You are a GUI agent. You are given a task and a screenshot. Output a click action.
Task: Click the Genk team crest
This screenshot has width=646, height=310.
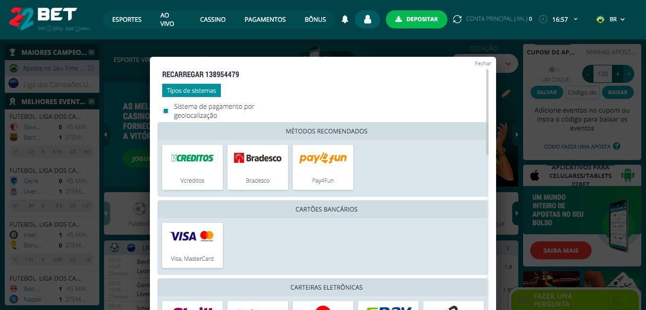point(14,181)
